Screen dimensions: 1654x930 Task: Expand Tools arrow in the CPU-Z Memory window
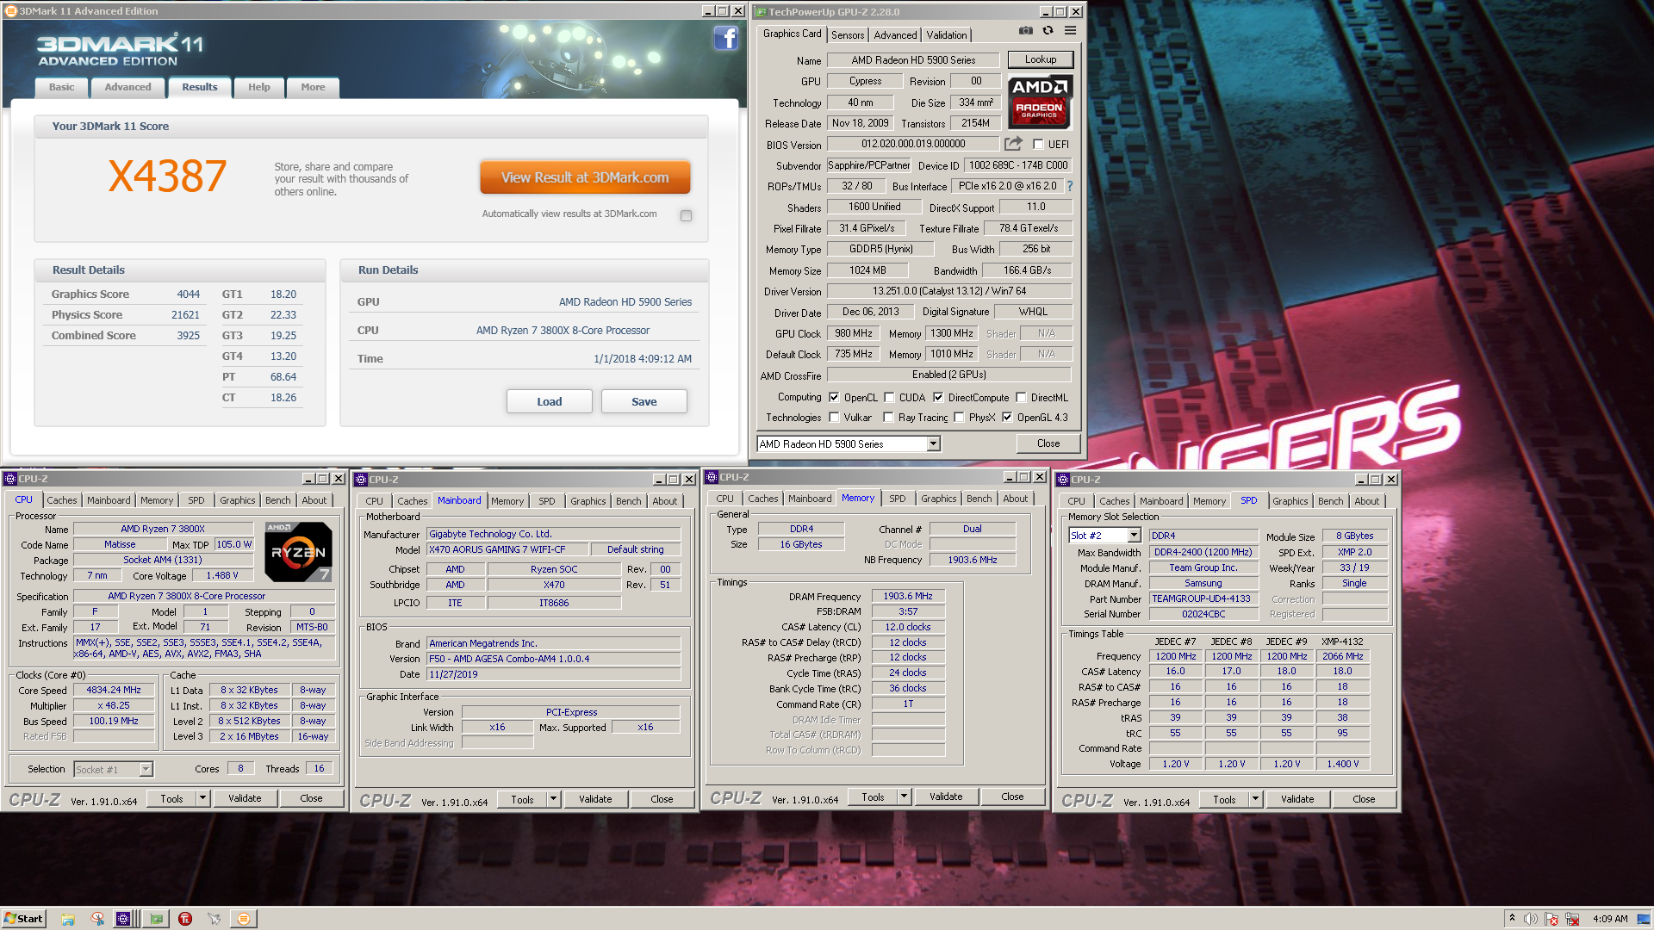pos(905,797)
